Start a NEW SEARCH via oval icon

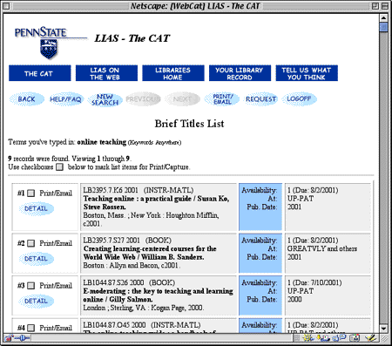(105, 99)
